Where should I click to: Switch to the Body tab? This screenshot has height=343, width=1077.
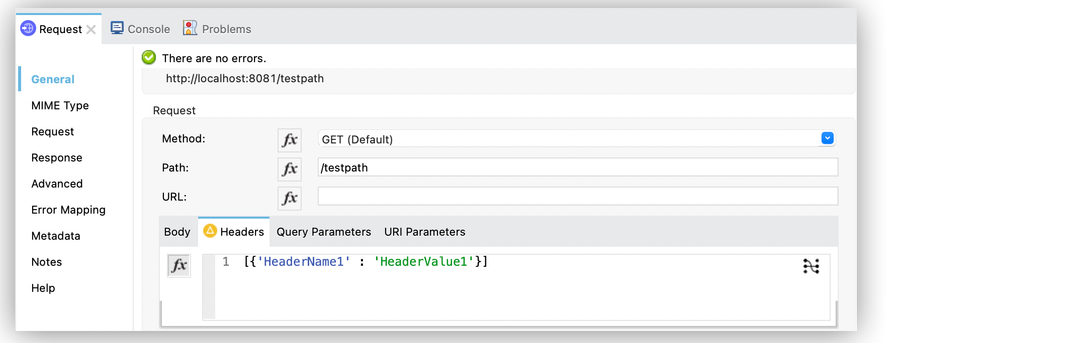click(x=177, y=232)
